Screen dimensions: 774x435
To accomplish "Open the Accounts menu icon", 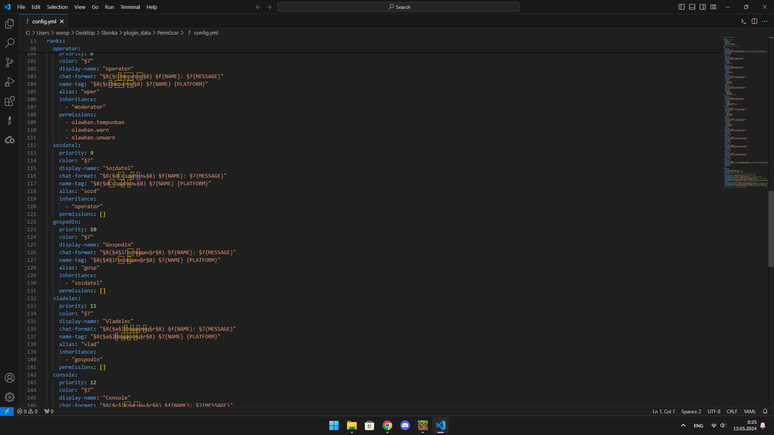I will tap(10, 378).
